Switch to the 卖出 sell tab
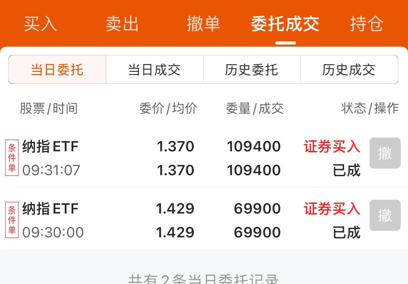408x284 pixels. pos(122,24)
